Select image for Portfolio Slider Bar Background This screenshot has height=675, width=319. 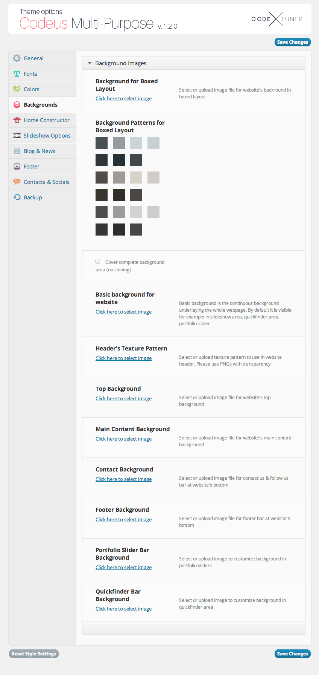click(123, 567)
